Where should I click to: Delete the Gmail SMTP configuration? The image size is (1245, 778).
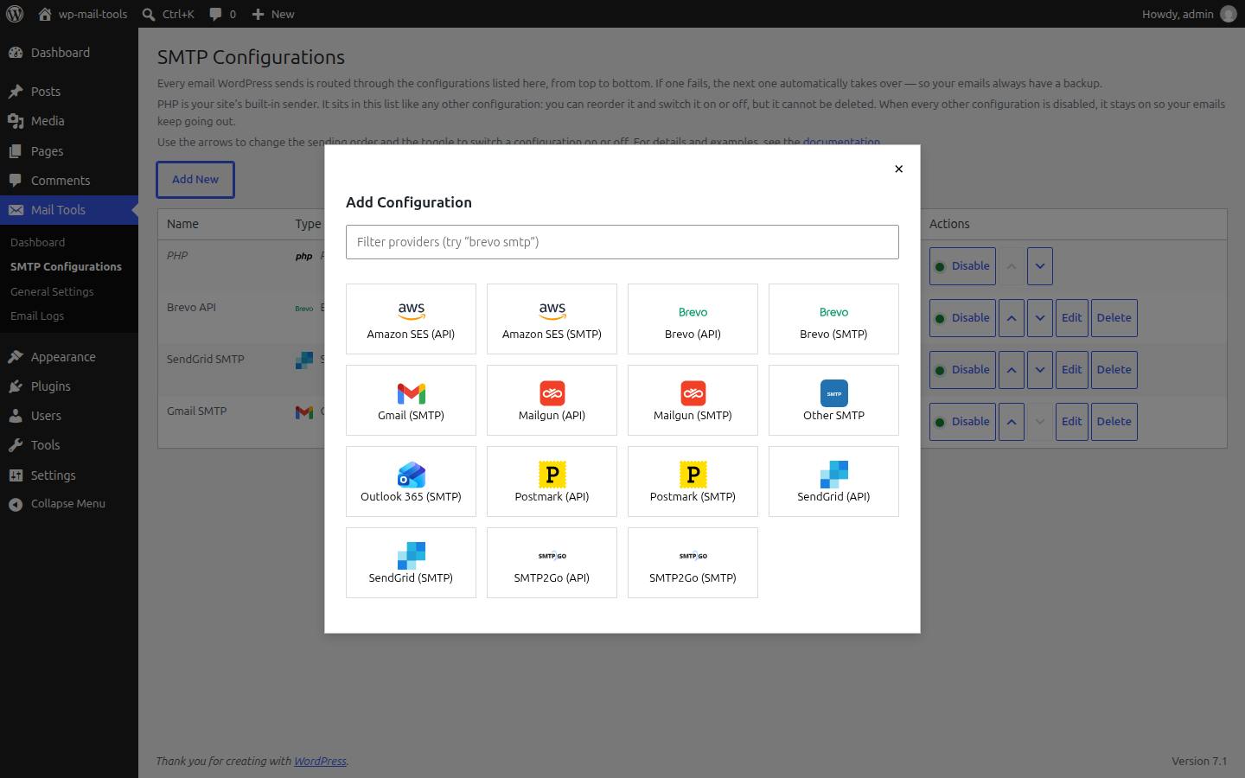tap(1114, 422)
